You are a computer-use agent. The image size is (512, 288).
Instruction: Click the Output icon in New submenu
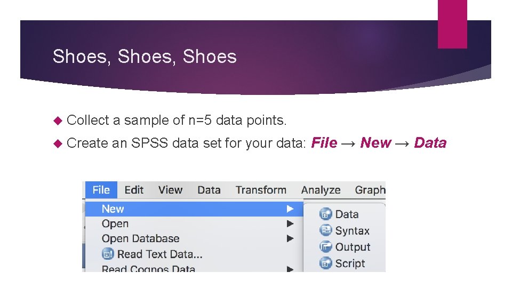pos(325,247)
